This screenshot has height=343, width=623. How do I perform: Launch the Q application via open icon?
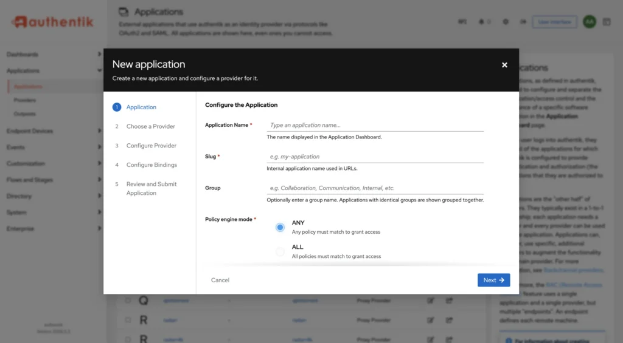(449, 301)
